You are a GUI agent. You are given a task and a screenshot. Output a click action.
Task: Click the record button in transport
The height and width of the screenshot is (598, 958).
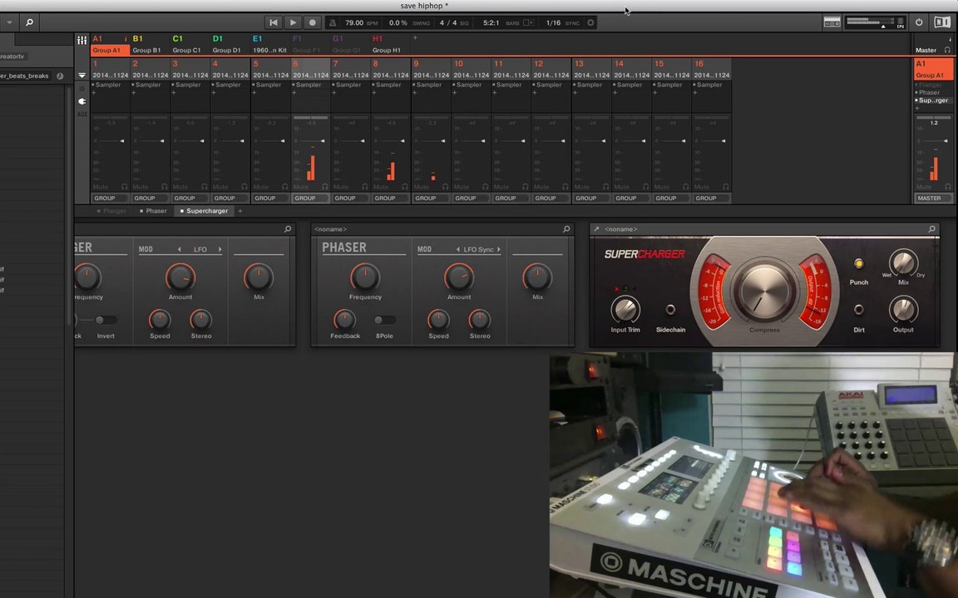[312, 22]
